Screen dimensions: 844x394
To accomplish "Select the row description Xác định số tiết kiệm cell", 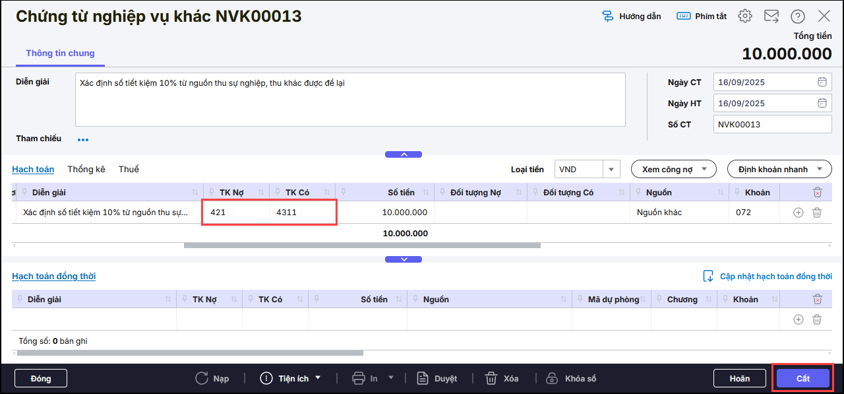I will (109, 213).
